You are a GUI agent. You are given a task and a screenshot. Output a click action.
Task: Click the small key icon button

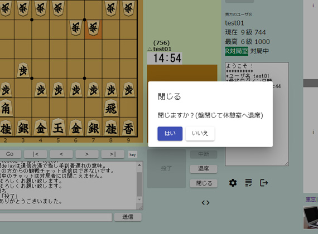click(x=133, y=154)
